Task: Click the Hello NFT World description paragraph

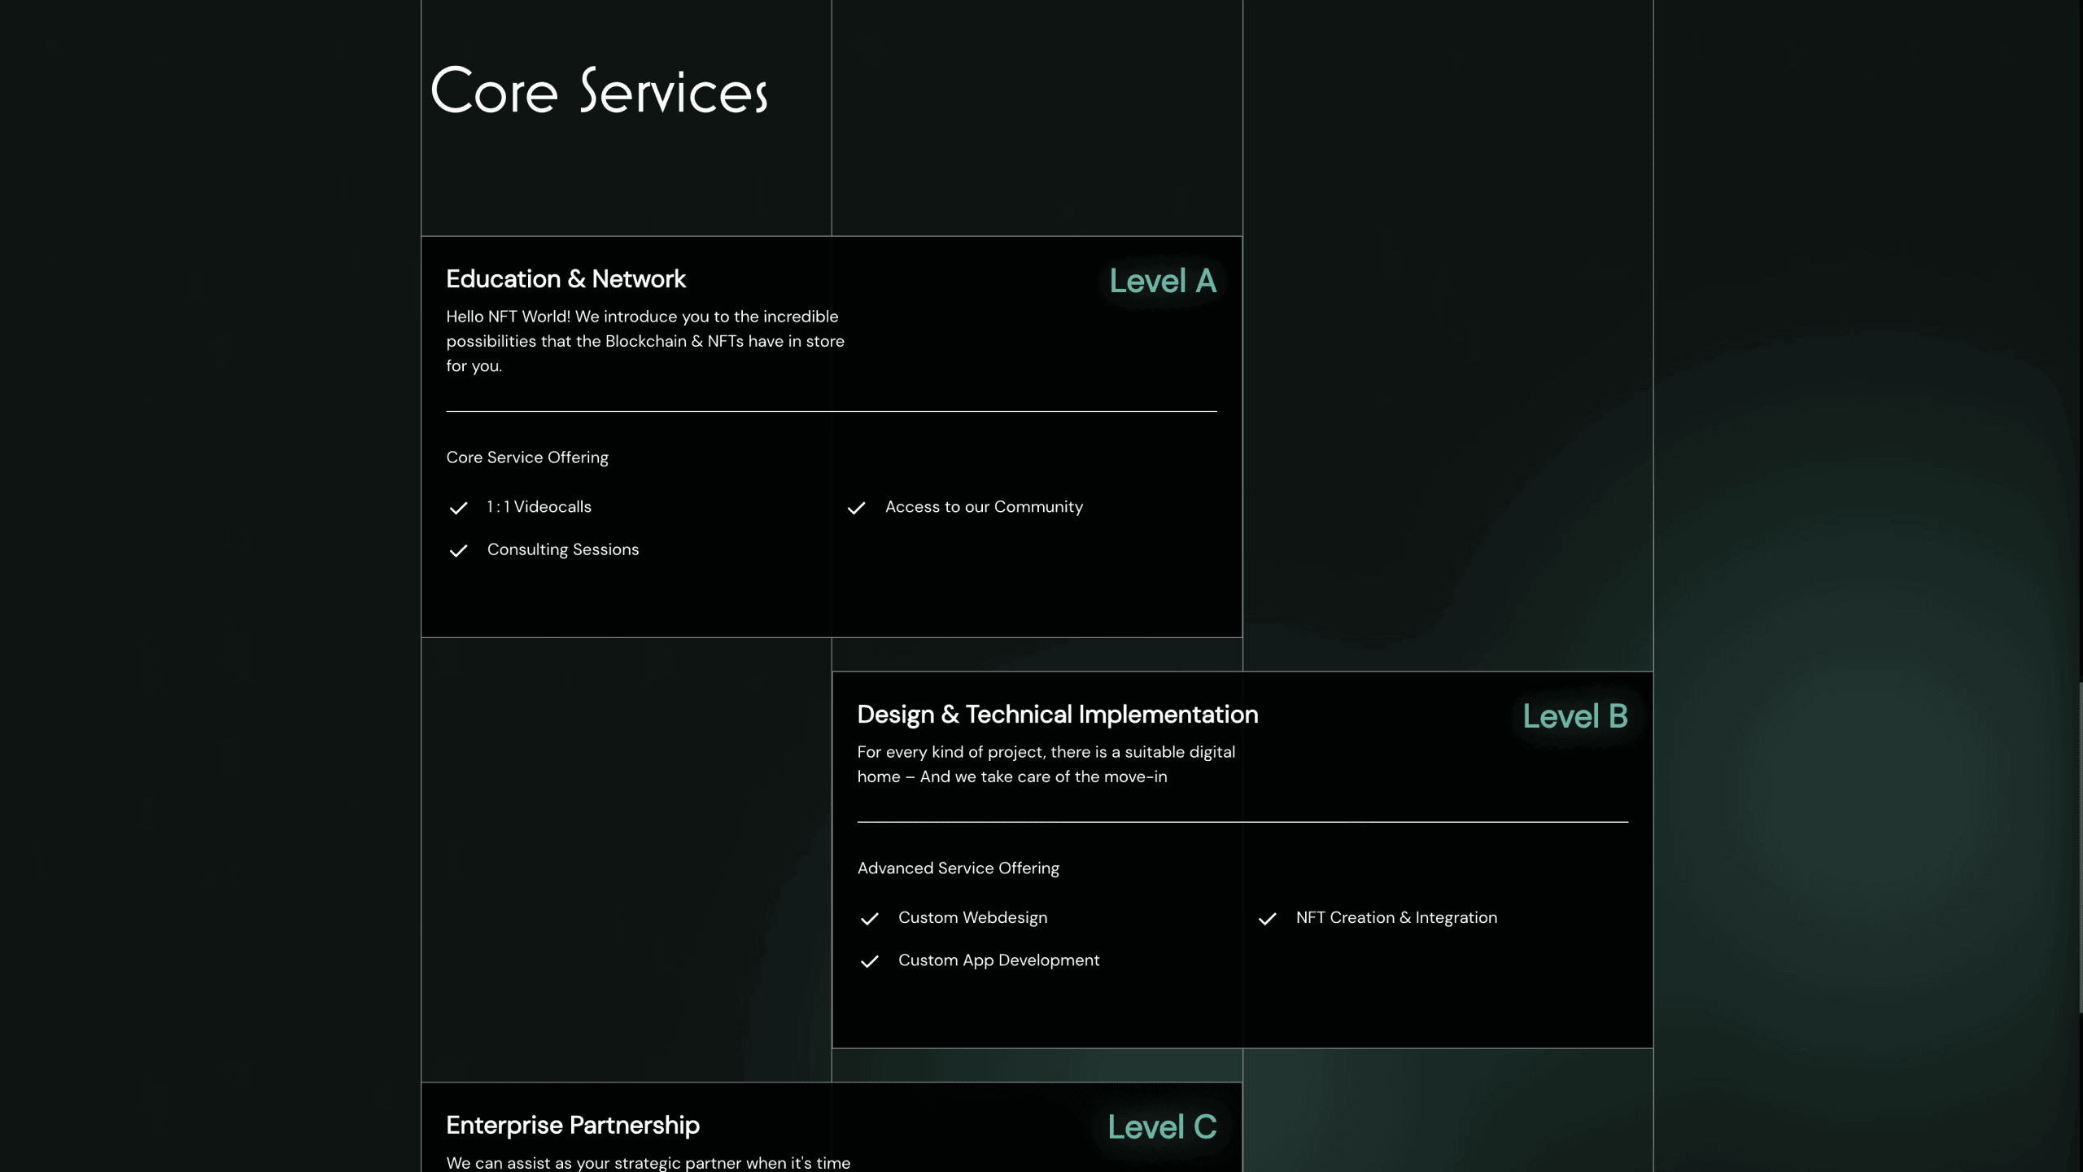Action: [644, 341]
